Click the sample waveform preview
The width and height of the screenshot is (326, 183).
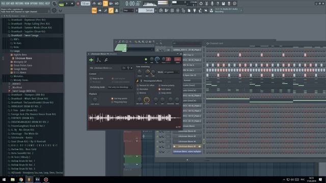pyautogui.click(x=134, y=118)
